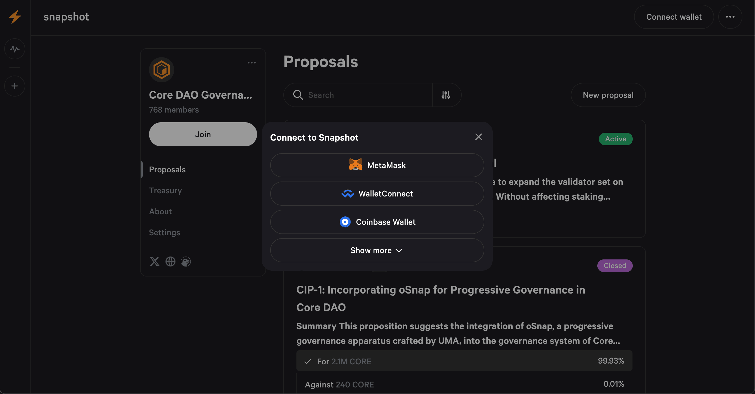The height and width of the screenshot is (394, 755).
Task: Open the proposal filter options icon
Action: point(445,95)
